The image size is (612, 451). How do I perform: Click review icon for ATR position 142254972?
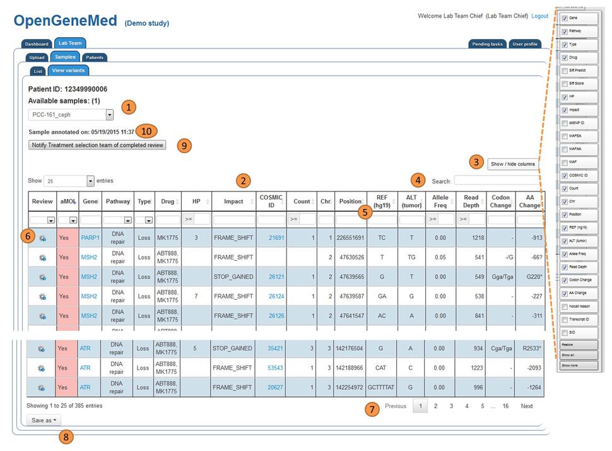pyautogui.click(x=42, y=387)
